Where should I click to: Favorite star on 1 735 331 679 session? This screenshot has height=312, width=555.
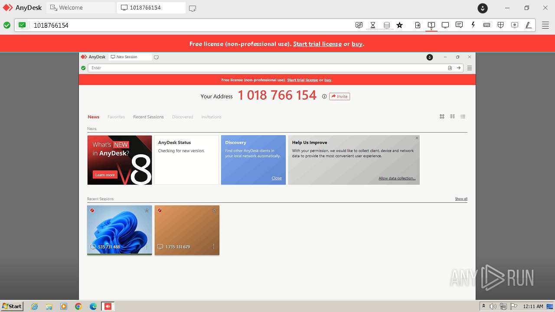[x=214, y=211]
